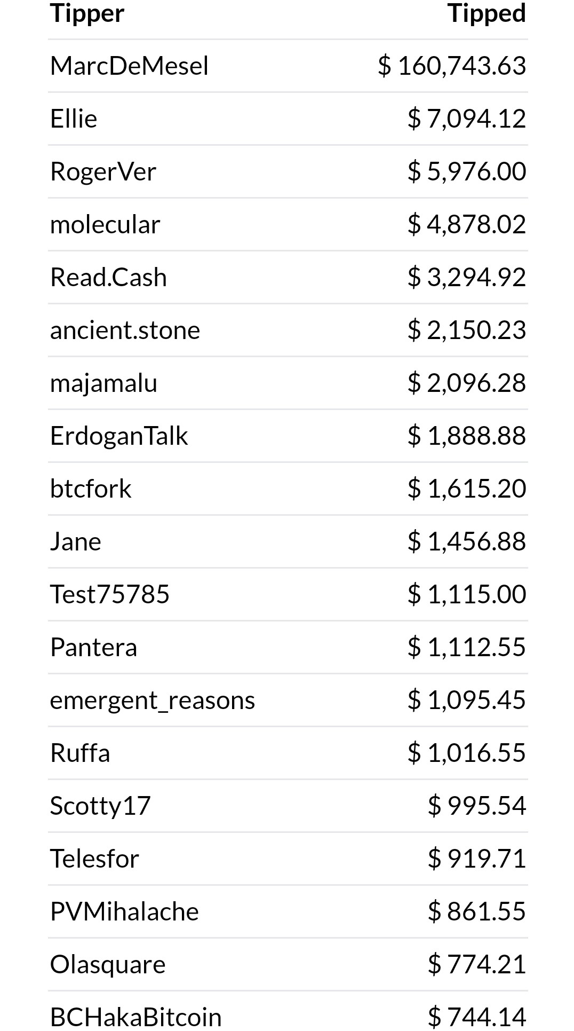This screenshot has width=574, height=1031.
Task: Open Telesfor tipper profile
Action: click(x=94, y=859)
